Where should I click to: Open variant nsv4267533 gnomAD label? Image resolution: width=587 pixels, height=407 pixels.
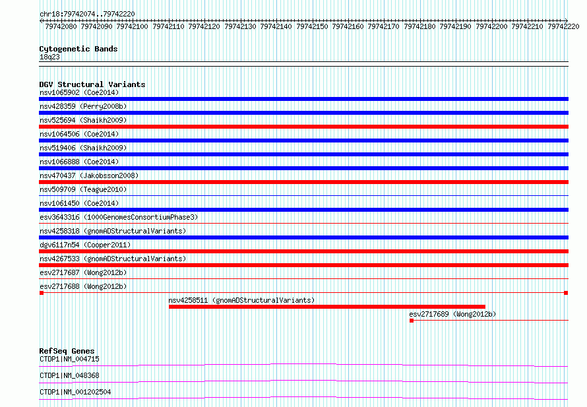coord(113,259)
